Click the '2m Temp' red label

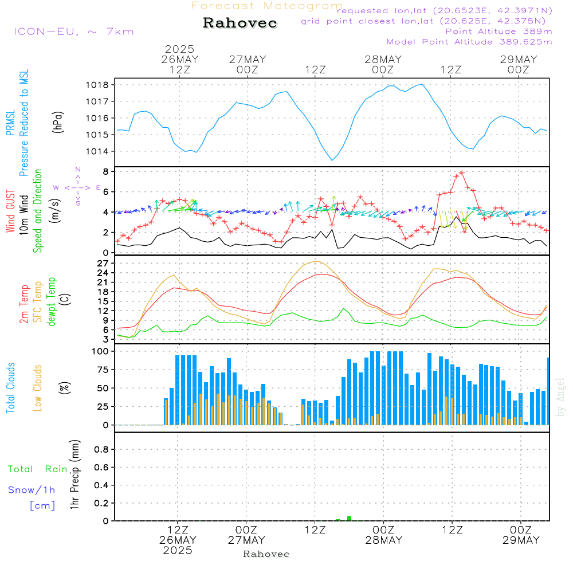(x=23, y=304)
